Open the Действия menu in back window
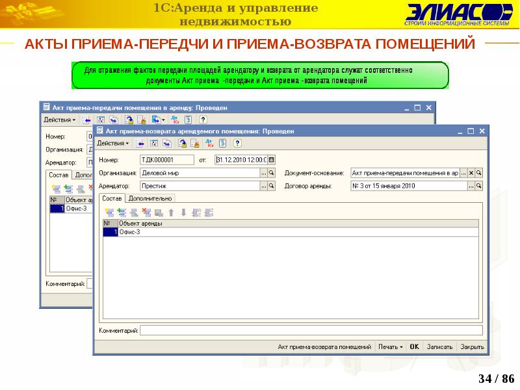The image size is (520, 390). pos(60,120)
